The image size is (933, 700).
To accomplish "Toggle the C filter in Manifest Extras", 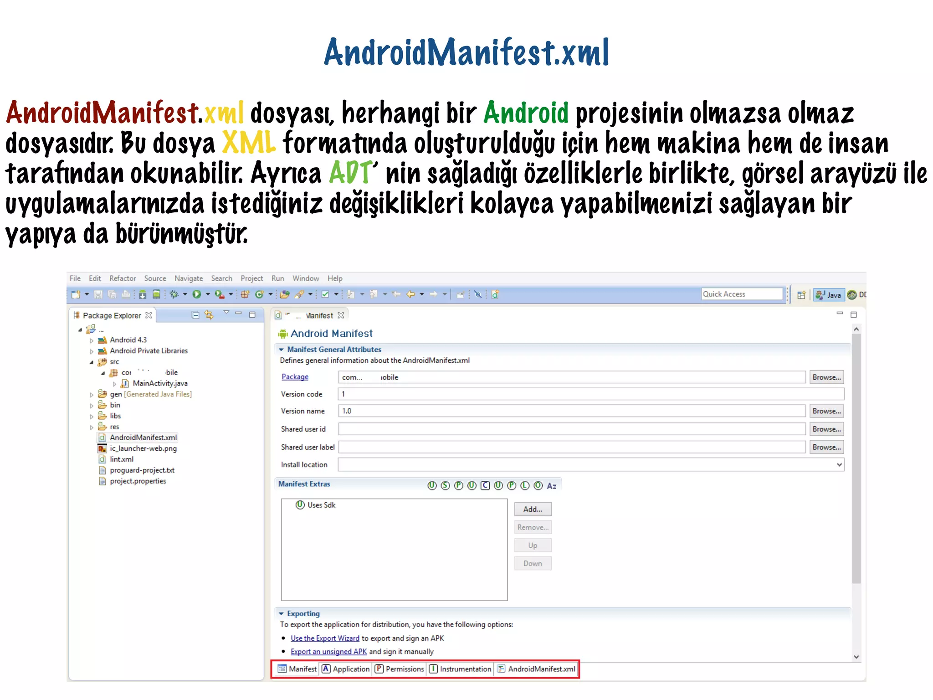I will click(x=485, y=486).
